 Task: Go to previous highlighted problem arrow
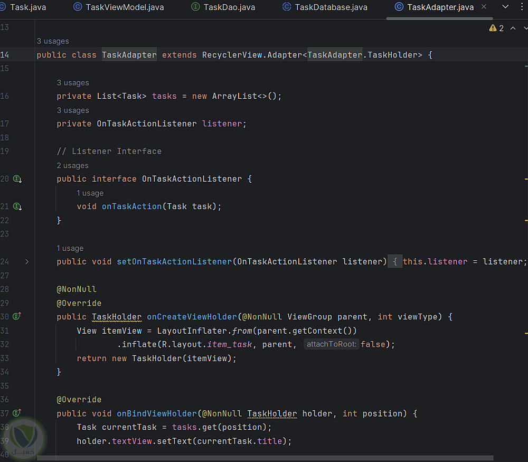[513, 29]
